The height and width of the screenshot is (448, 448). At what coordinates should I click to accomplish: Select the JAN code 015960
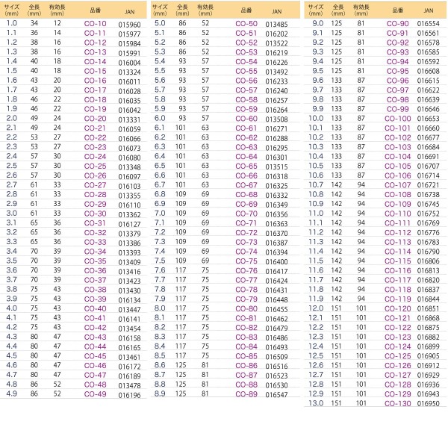coord(129,25)
